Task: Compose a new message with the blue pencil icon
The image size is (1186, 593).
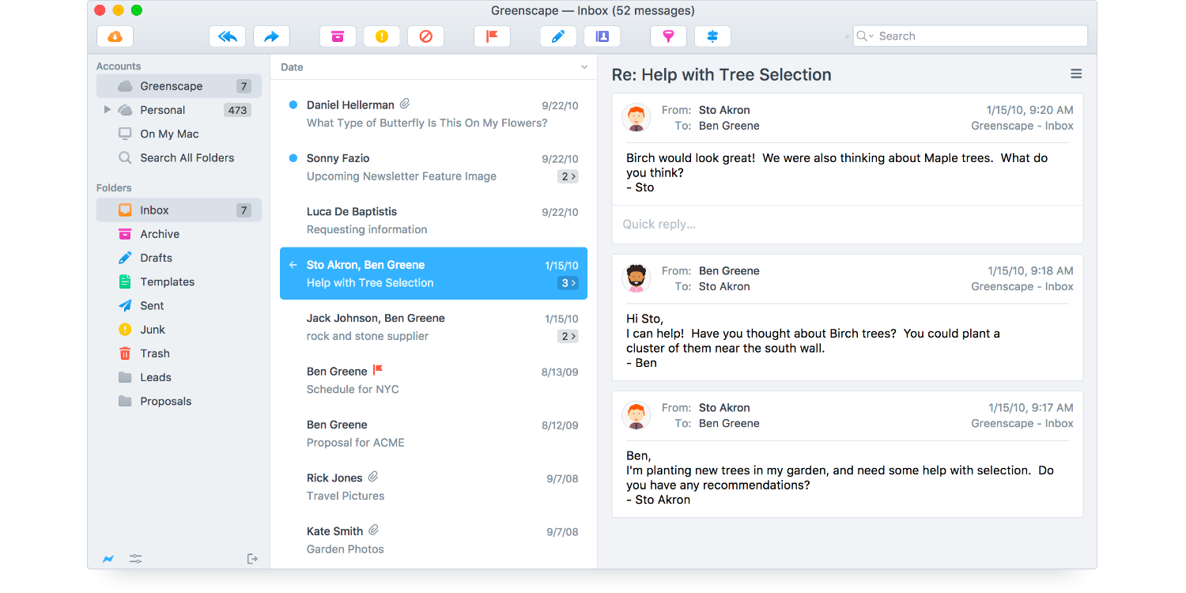Action: (x=557, y=36)
